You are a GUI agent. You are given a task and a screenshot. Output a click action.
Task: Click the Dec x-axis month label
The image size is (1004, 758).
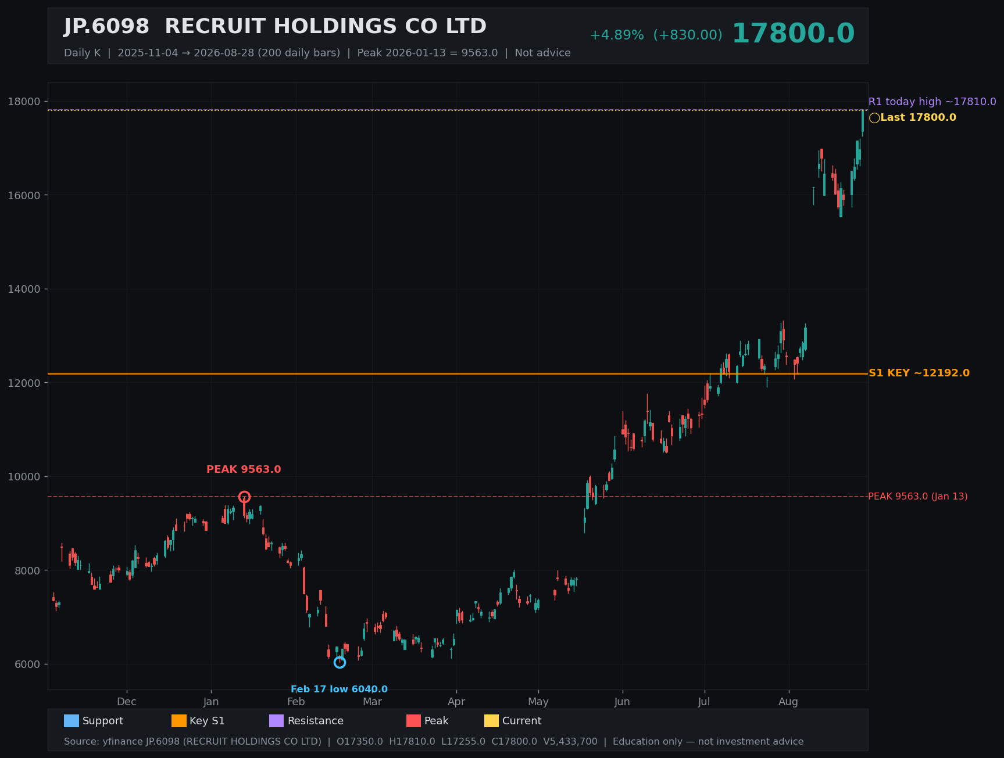point(127,702)
